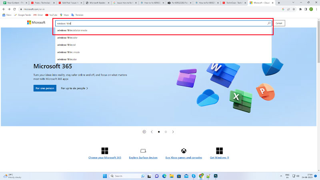The image size is (320, 180).
Task: Open a new browser tab
Action: coord(279,3)
